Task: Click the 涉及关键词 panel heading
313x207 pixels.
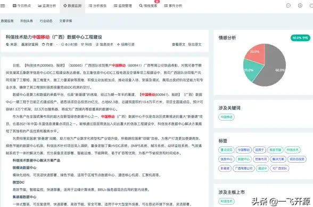Action: 229,108
